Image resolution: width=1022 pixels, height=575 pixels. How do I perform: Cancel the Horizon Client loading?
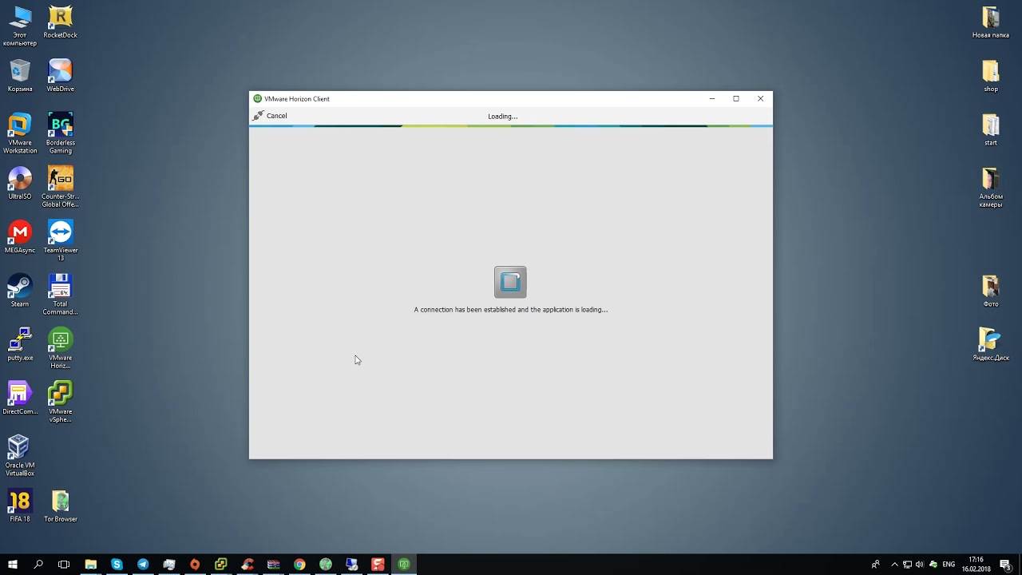click(x=270, y=116)
